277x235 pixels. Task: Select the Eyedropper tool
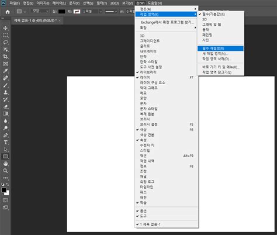pyautogui.click(x=5, y=71)
